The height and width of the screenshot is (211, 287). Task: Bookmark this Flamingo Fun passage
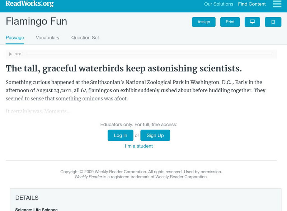pos(273,22)
